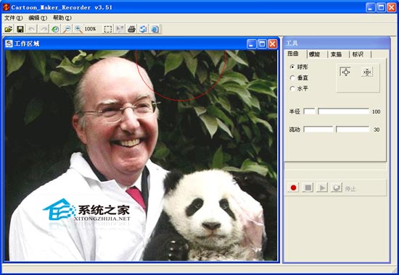Open an image file with the folder icon

click(x=9, y=29)
